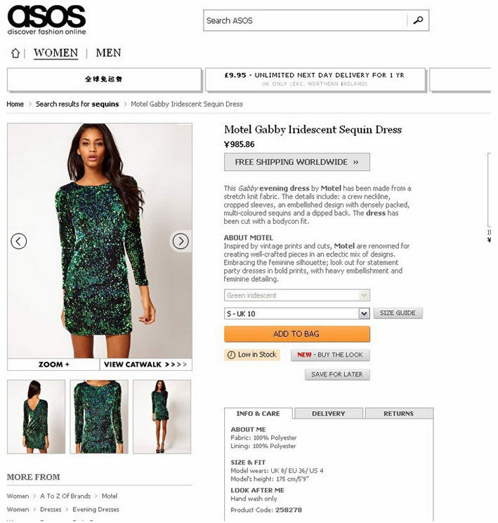Open ZOOM + on product image
Viewport: 498px width, 523px height.
(53, 365)
